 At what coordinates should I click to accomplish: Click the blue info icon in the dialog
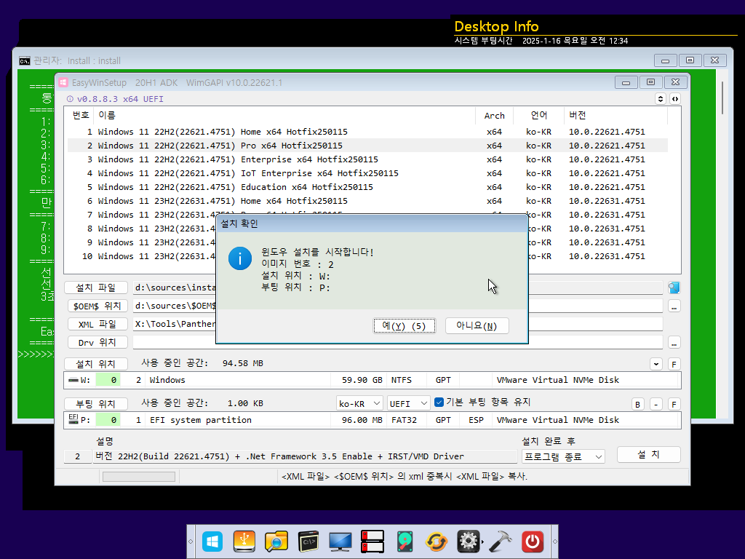coord(240,258)
